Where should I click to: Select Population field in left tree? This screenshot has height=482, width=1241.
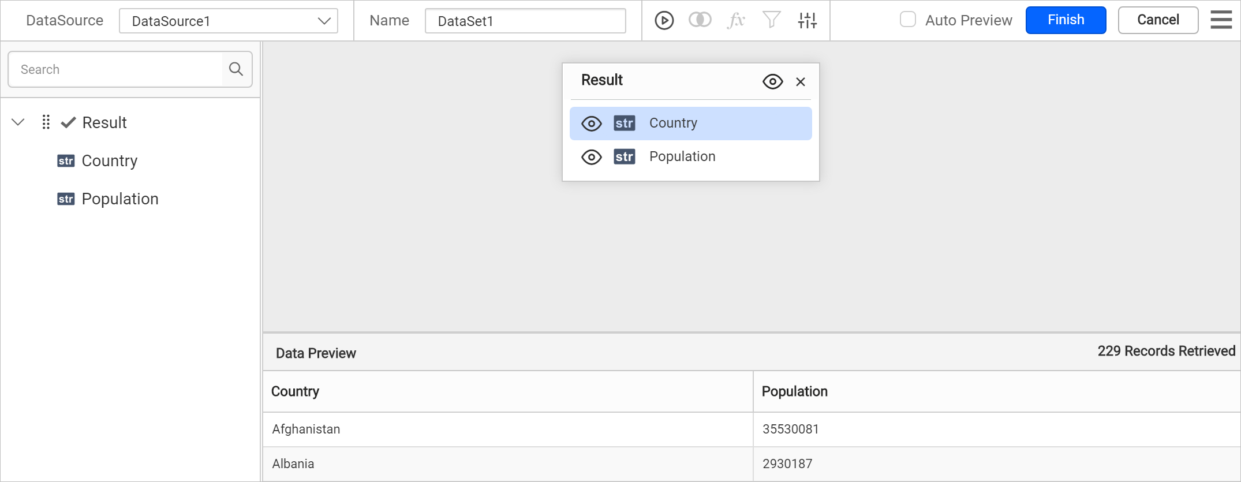pos(119,199)
